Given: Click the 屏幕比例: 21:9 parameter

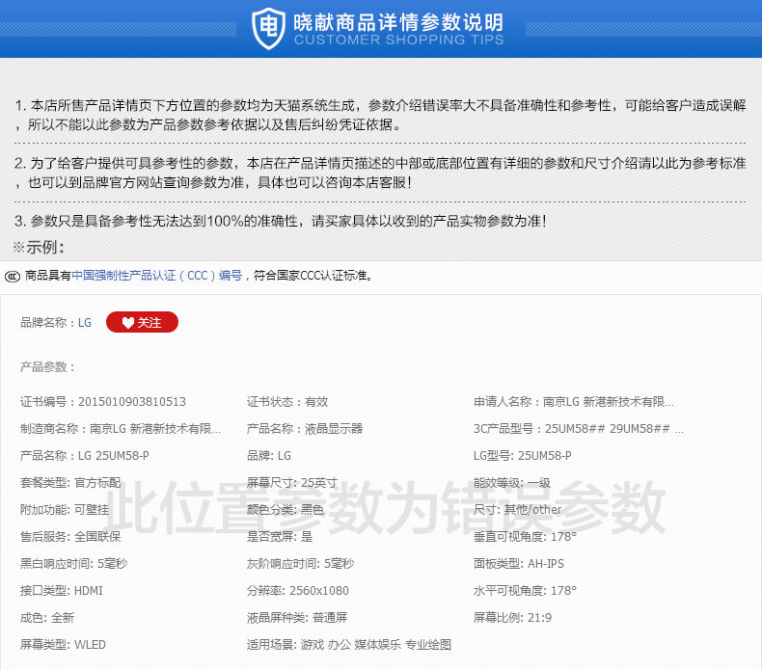Looking at the screenshot, I should pyautogui.click(x=513, y=618).
